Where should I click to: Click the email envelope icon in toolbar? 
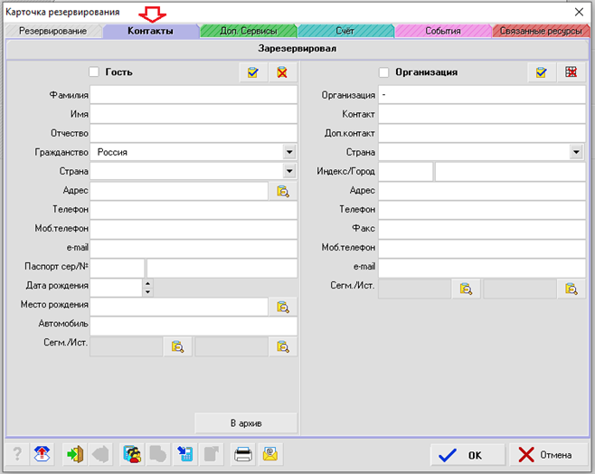[270, 454]
